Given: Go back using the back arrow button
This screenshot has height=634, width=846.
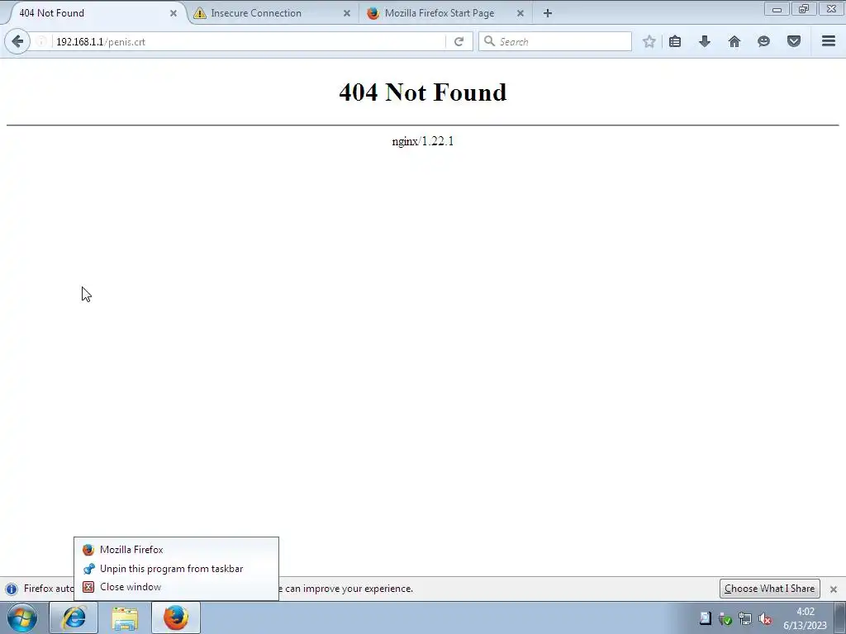Looking at the screenshot, I should coord(17,41).
